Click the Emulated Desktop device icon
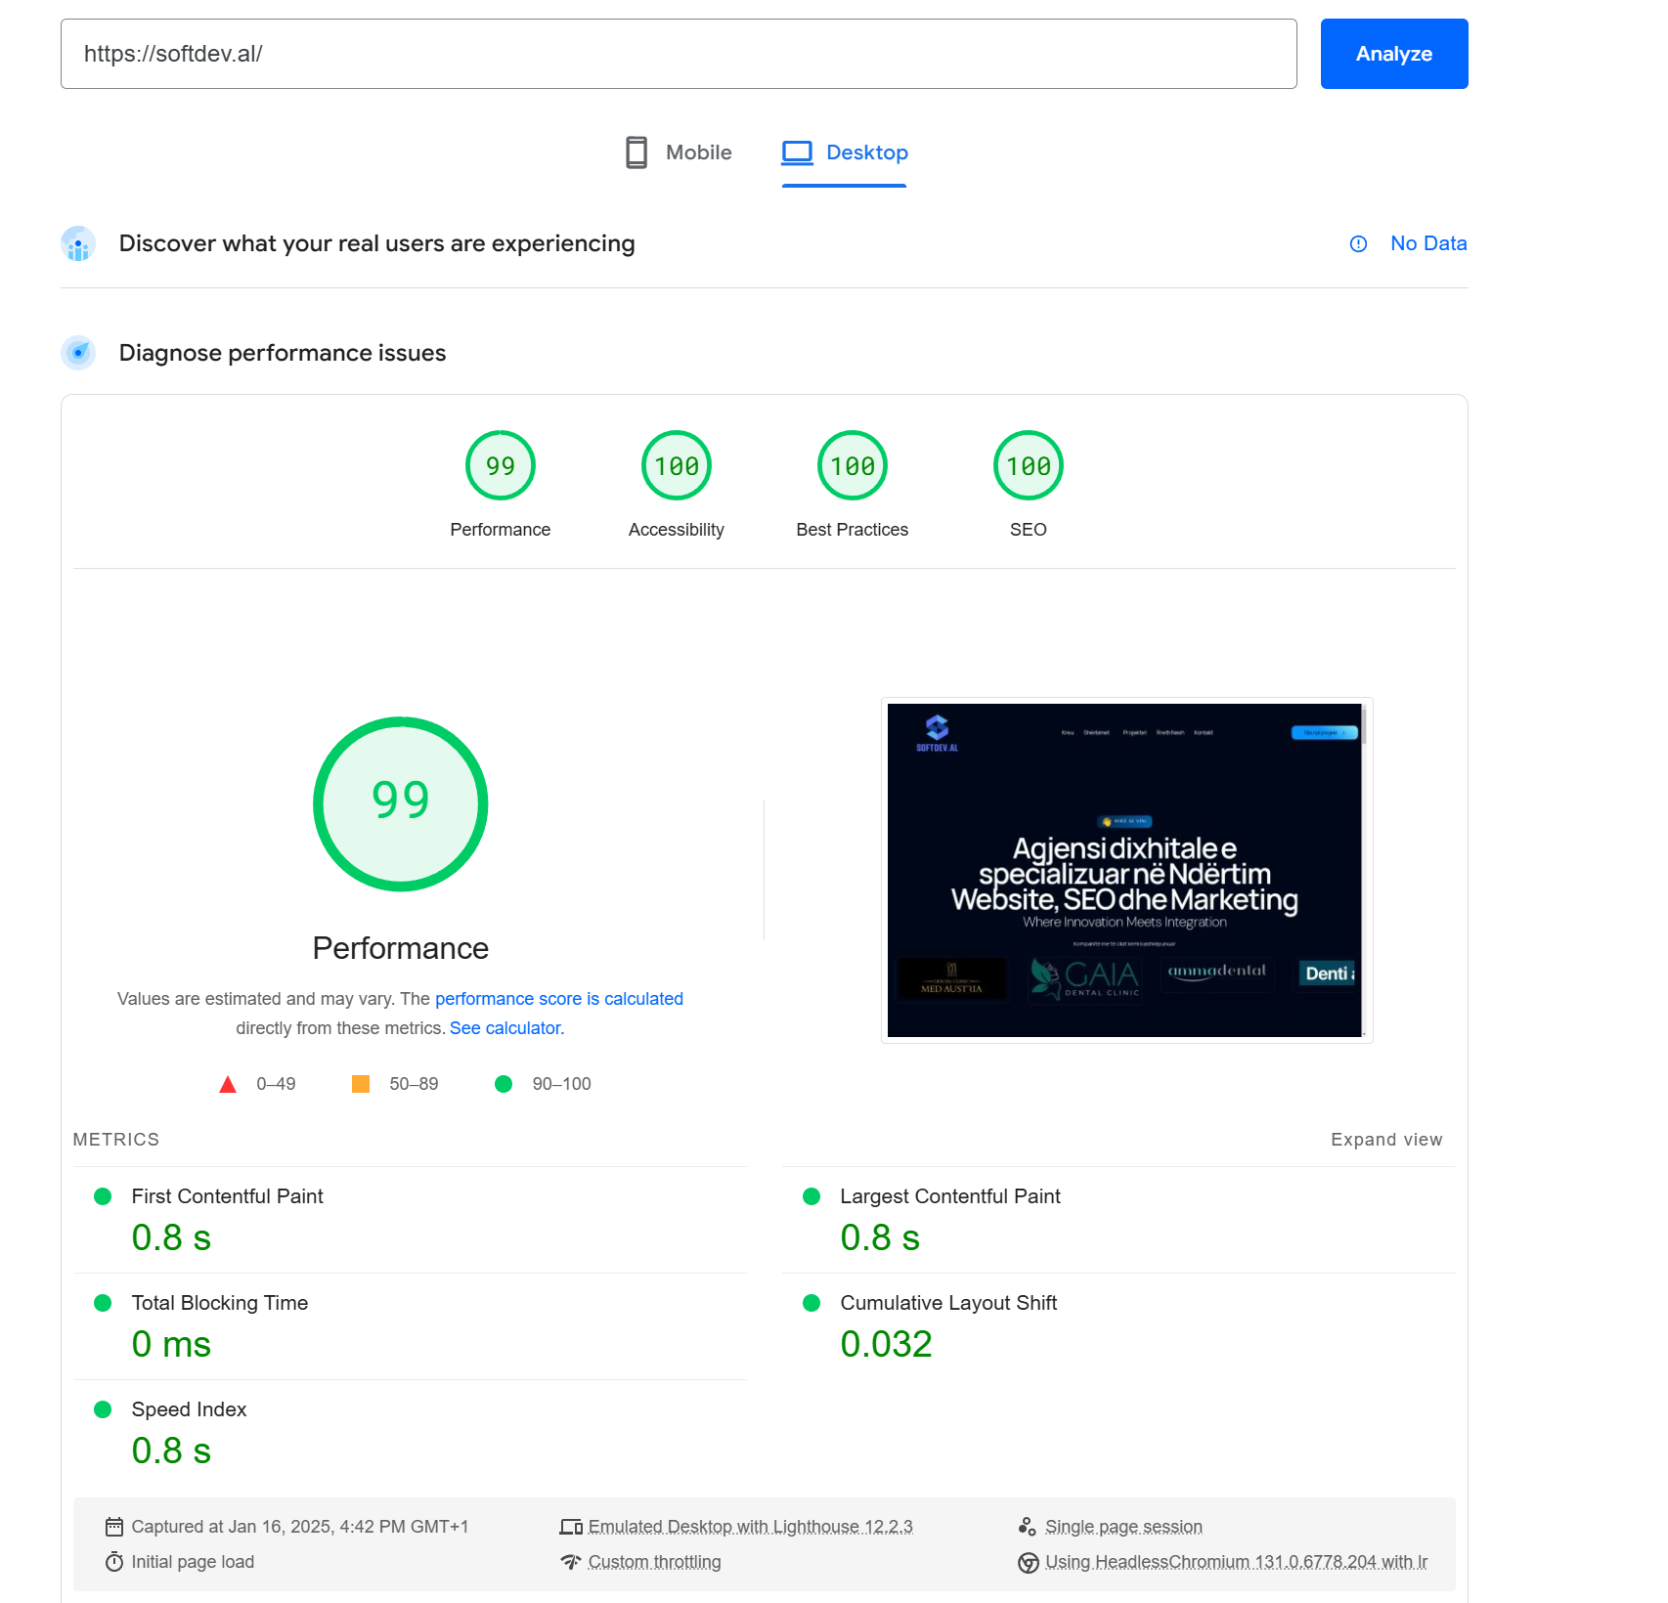 coord(571,1527)
